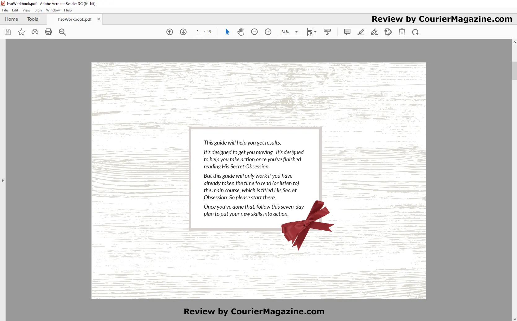Click the 84% zoom value field
Image resolution: width=517 pixels, height=321 pixels.
click(285, 32)
